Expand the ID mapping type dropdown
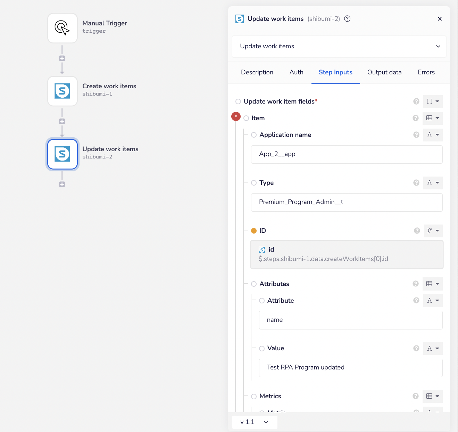Viewport: 458px width, 432px height. [x=433, y=230]
